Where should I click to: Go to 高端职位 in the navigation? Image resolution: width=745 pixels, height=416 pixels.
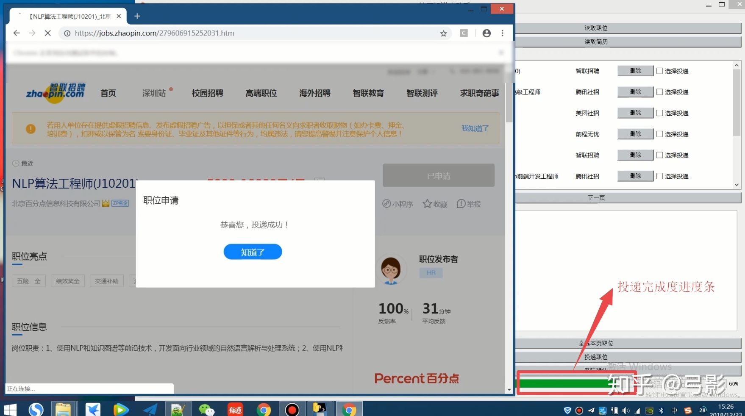click(x=261, y=93)
